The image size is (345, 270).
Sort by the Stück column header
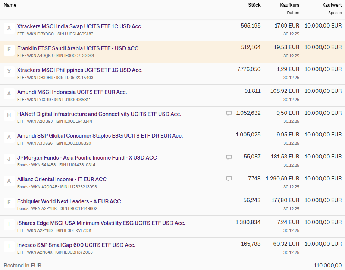[254, 5]
